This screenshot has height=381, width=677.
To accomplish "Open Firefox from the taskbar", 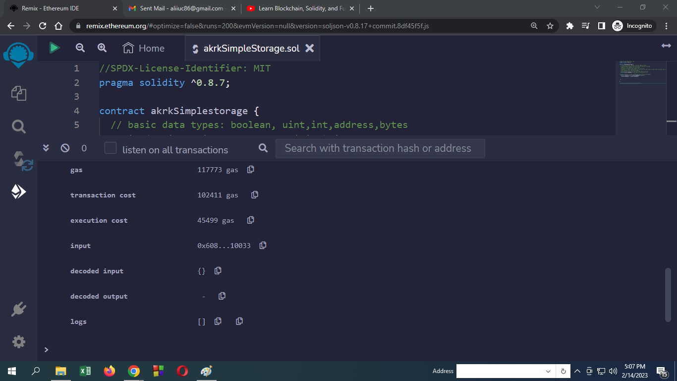I will point(110,371).
